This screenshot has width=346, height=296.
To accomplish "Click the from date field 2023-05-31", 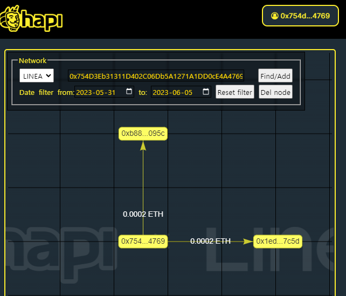I will coord(104,92).
